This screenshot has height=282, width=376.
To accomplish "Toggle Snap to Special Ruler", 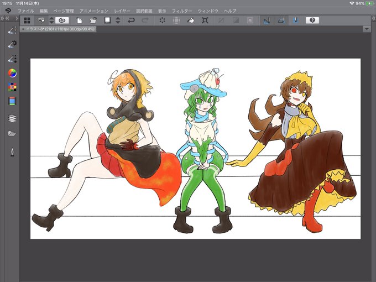I will pyautogui.click(x=281, y=20).
